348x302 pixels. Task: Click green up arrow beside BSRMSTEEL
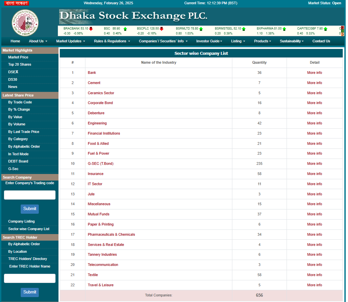(x=244, y=29)
